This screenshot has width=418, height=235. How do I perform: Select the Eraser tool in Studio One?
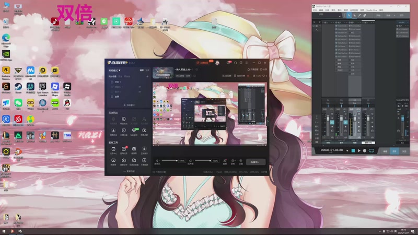[x=365, y=16]
